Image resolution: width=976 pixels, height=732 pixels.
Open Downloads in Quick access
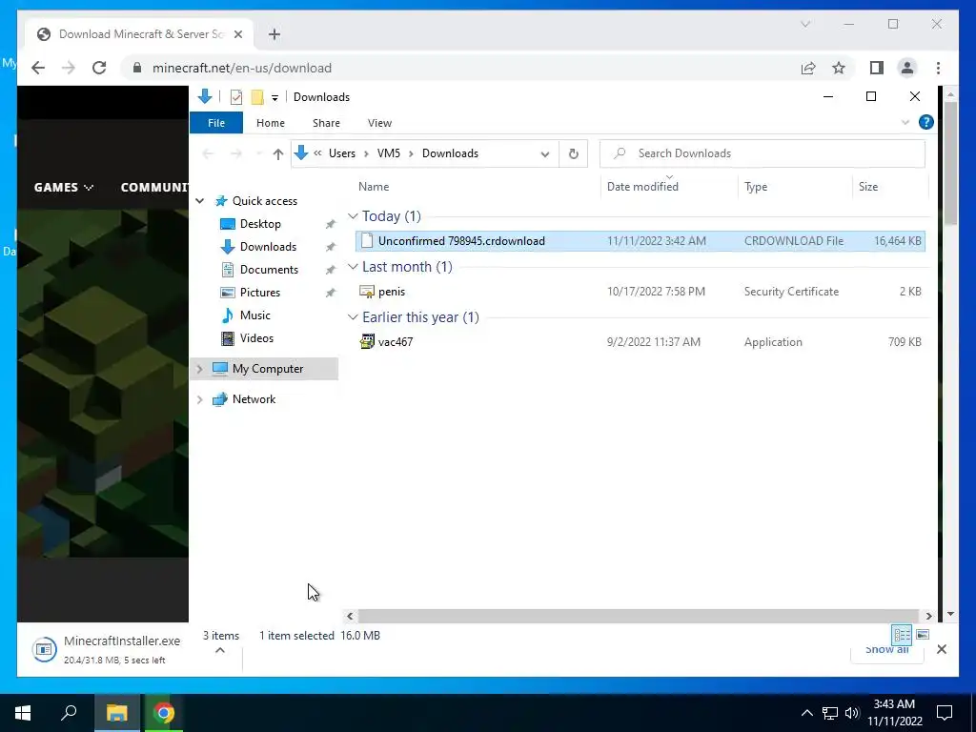[268, 247]
